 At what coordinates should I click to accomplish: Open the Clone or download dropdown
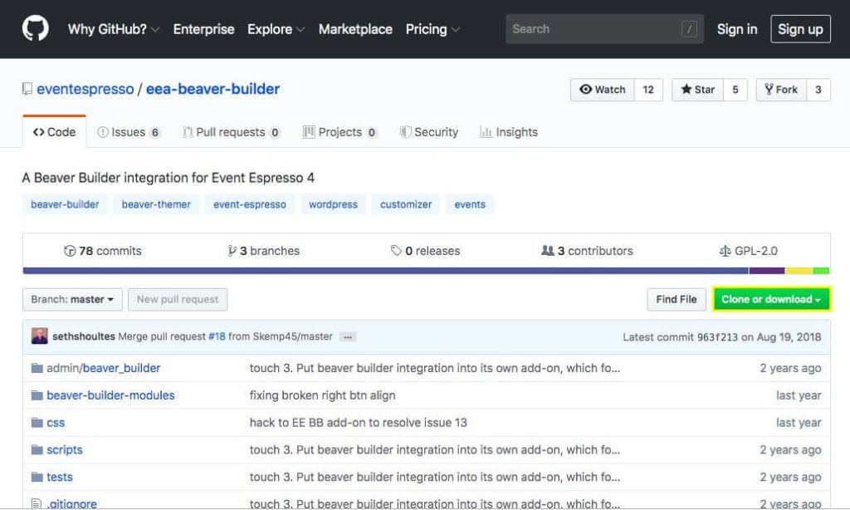(x=771, y=300)
